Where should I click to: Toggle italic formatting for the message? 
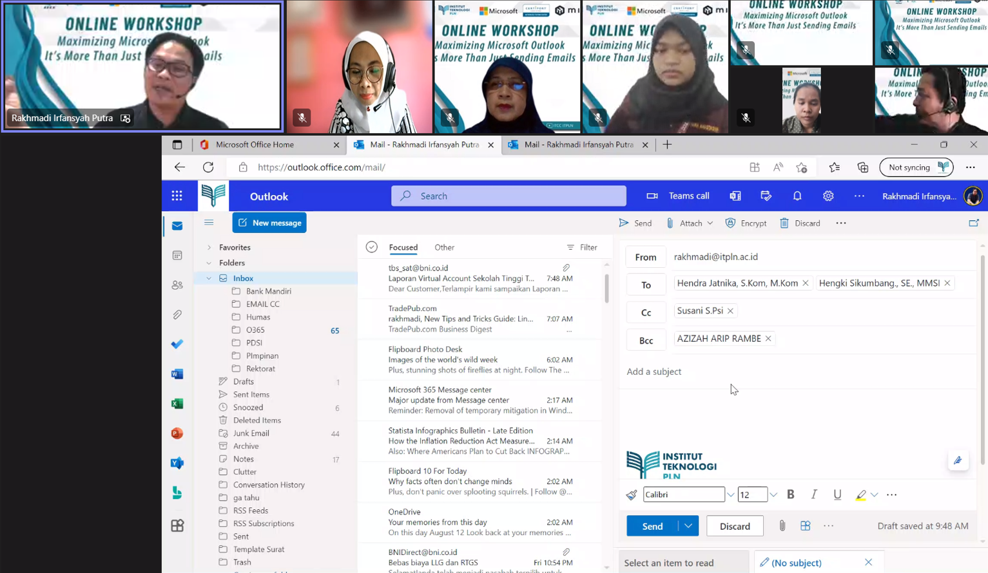click(x=813, y=494)
